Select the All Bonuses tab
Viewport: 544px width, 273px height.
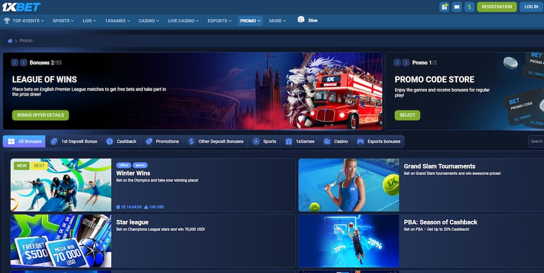24,141
